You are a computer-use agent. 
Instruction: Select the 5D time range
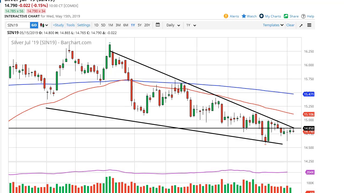(x=103, y=25)
